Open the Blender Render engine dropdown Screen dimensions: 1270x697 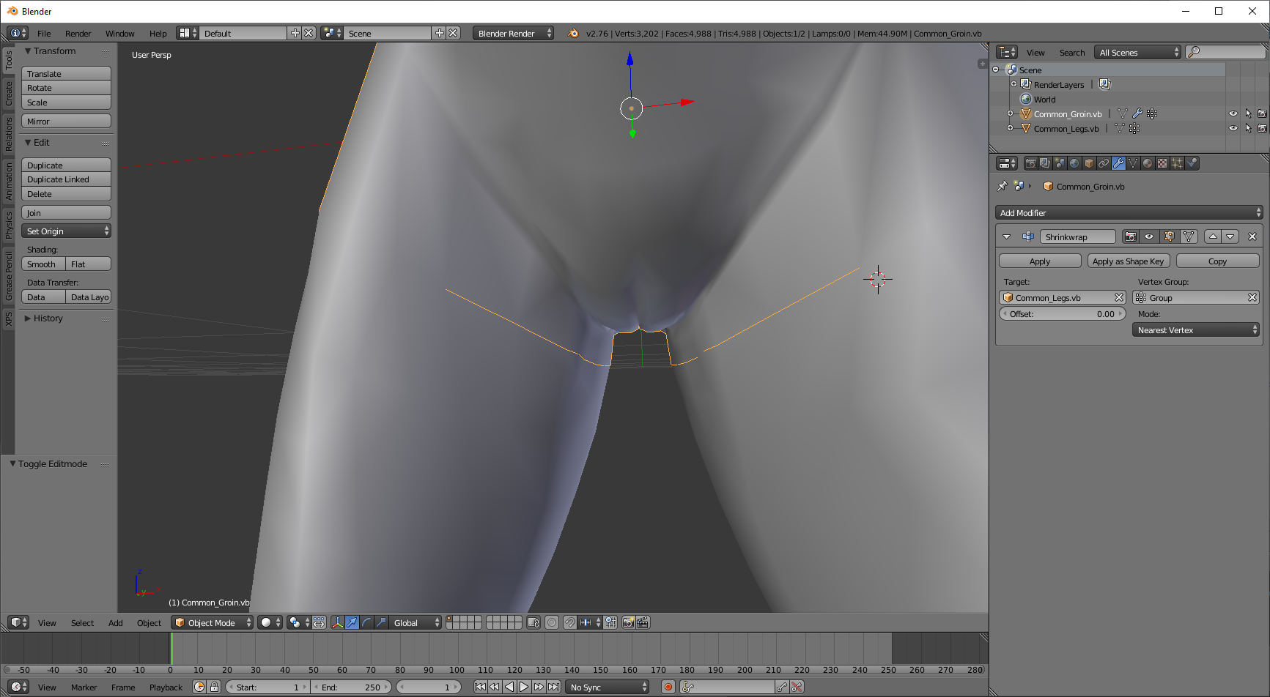(513, 33)
